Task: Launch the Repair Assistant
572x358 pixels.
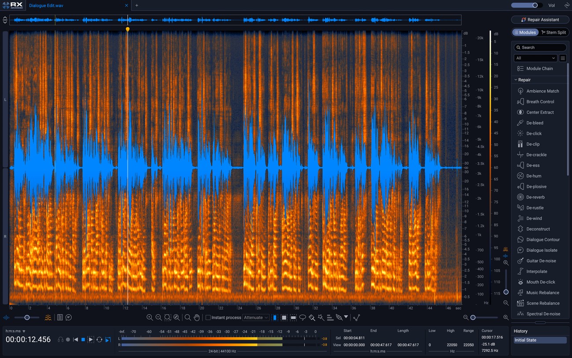Action: tap(540, 19)
